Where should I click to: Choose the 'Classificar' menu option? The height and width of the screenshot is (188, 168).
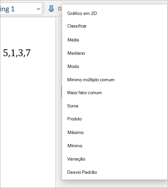click(77, 26)
